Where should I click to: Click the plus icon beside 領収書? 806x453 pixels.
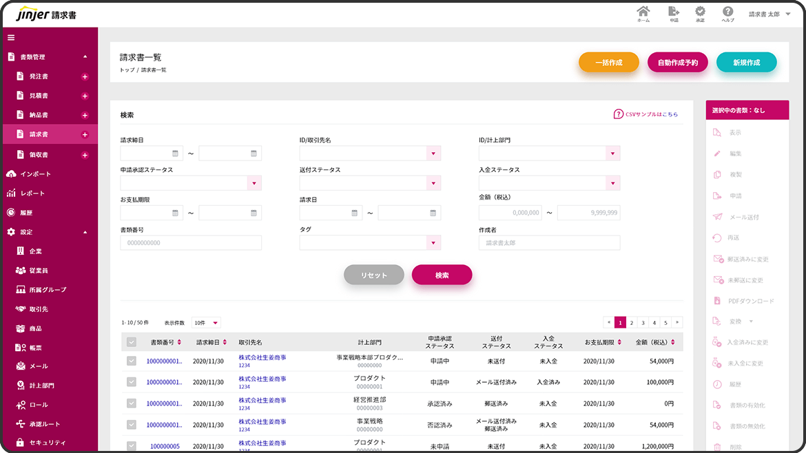pyautogui.click(x=85, y=155)
